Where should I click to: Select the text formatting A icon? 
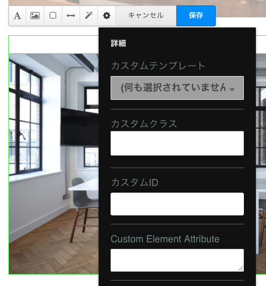pos(17,16)
